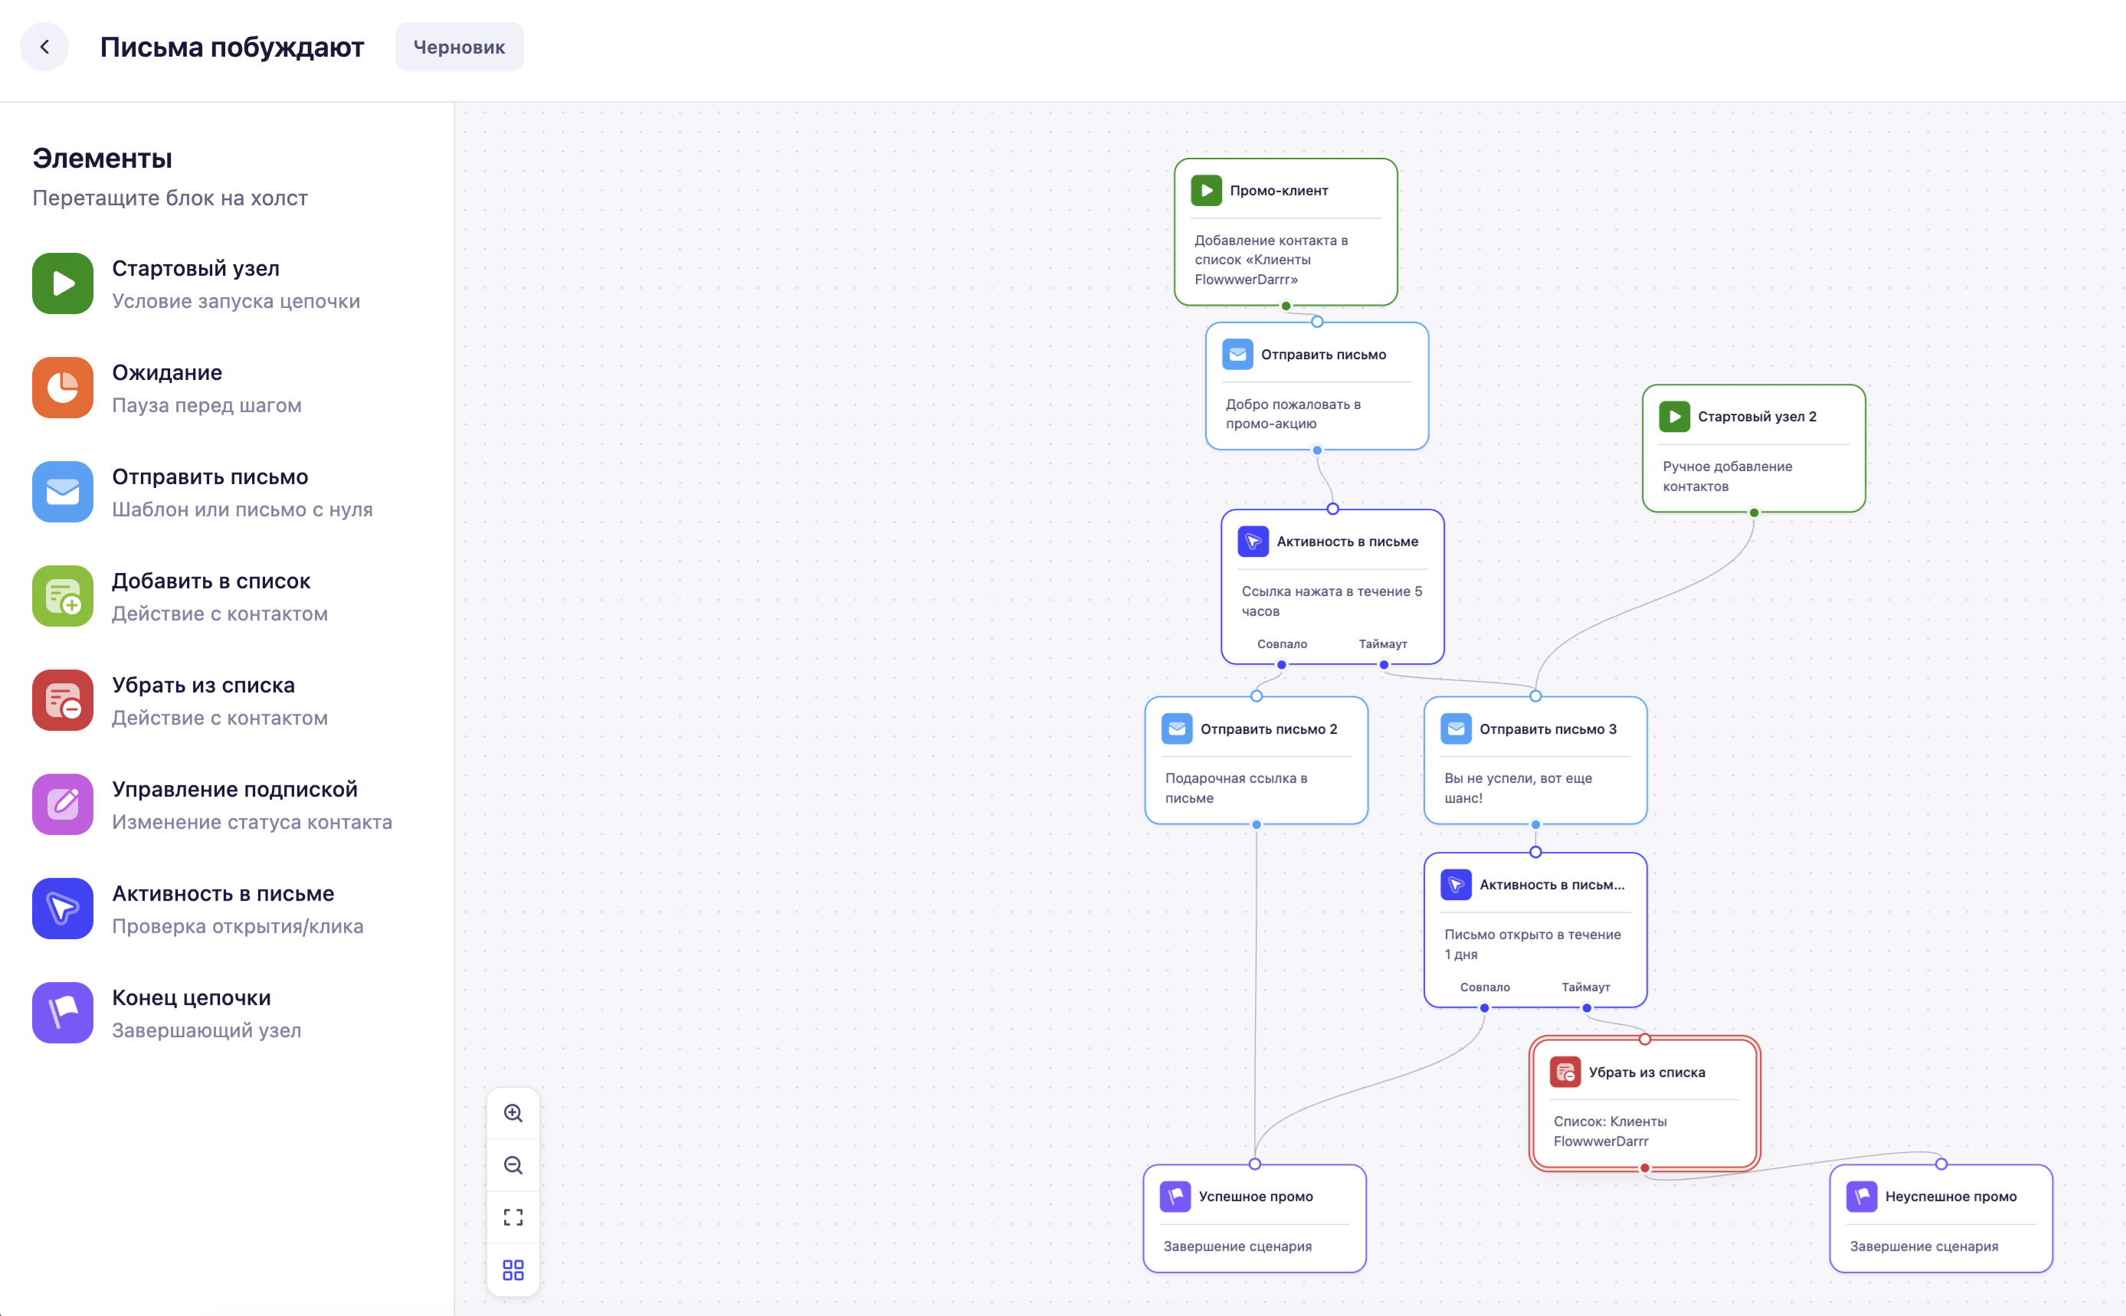This screenshot has width=2126, height=1316.
Task: Zoom out of the canvas
Action: (513, 1165)
